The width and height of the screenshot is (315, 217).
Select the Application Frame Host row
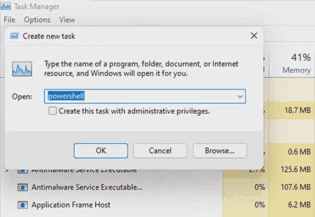[x=157, y=205]
